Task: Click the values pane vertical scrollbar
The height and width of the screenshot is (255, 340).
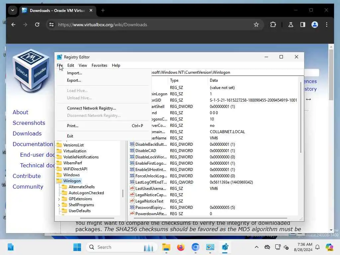Action: point(301,117)
